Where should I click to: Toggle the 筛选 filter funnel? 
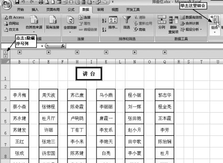point(126,22)
